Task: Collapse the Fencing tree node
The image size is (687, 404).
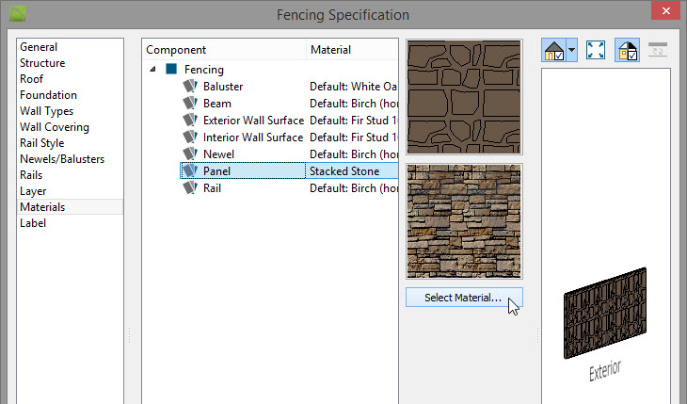Action: pos(152,70)
